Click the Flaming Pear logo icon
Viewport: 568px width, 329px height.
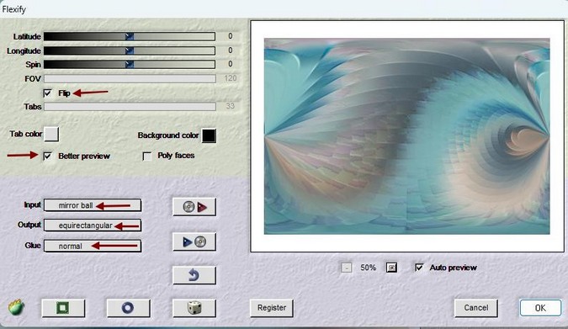tap(16, 307)
